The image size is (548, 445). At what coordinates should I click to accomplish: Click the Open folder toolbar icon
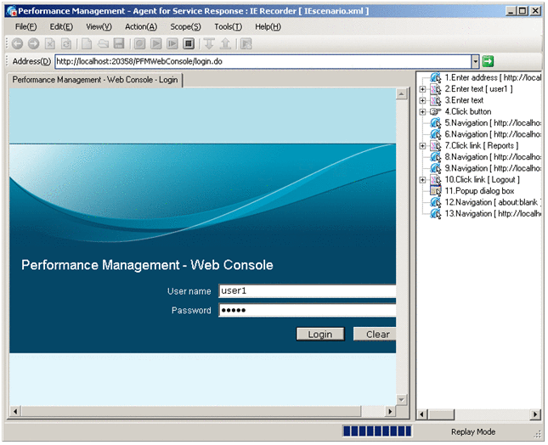[103, 43]
